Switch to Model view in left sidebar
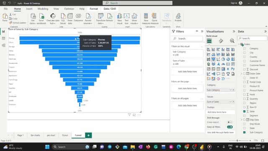The image size is (268, 151). coord(4,45)
